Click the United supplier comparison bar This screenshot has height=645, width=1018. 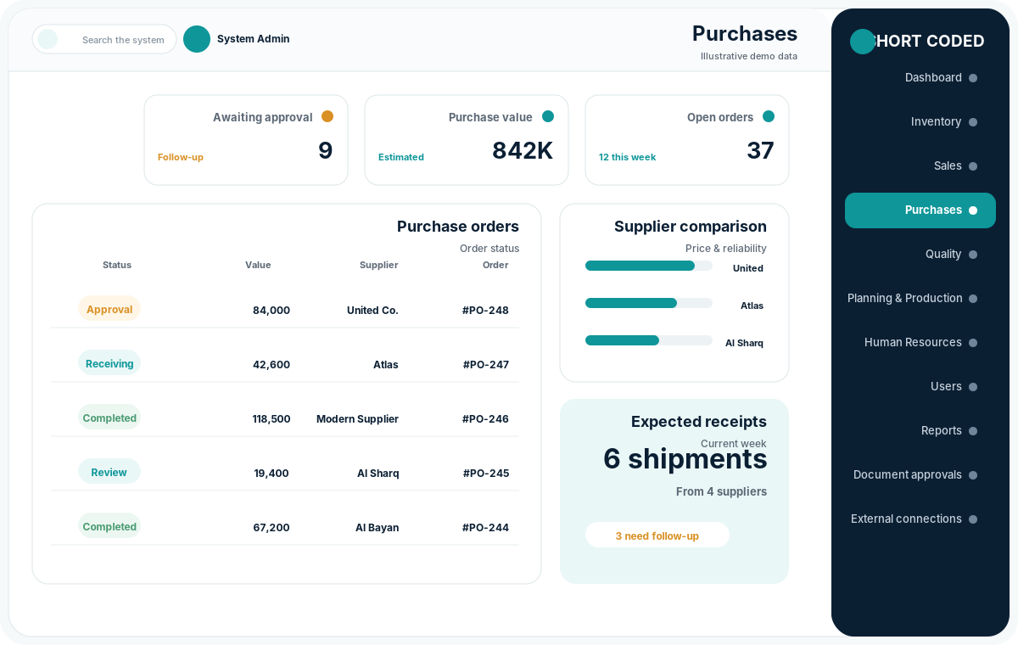649,266
